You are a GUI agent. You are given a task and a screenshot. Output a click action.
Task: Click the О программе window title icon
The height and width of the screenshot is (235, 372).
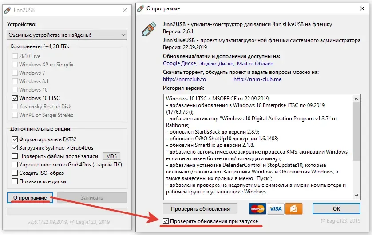coord(141,8)
